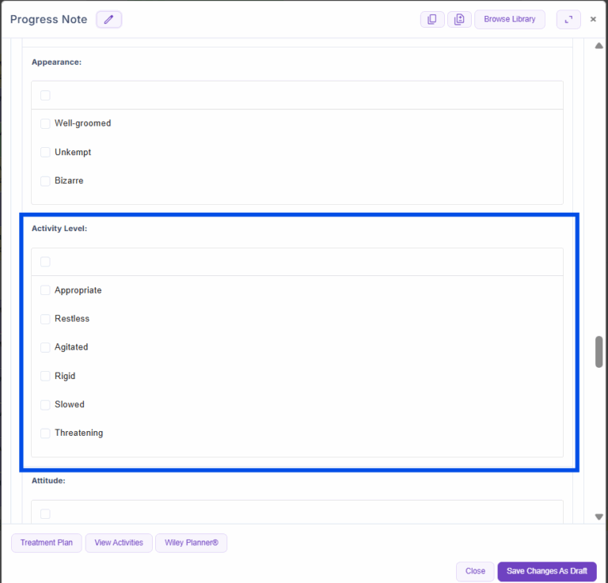Enable the Restless checkbox
The width and height of the screenshot is (608, 583).
(x=45, y=319)
